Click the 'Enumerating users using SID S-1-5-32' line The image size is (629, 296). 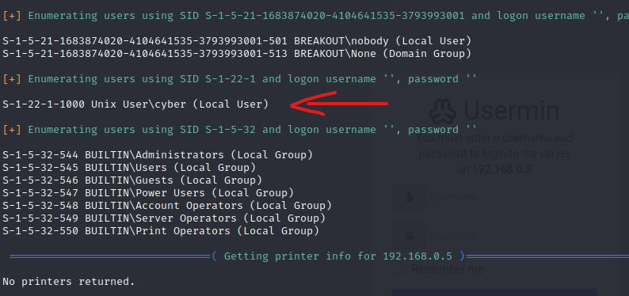pyautogui.click(x=239, y=130)
